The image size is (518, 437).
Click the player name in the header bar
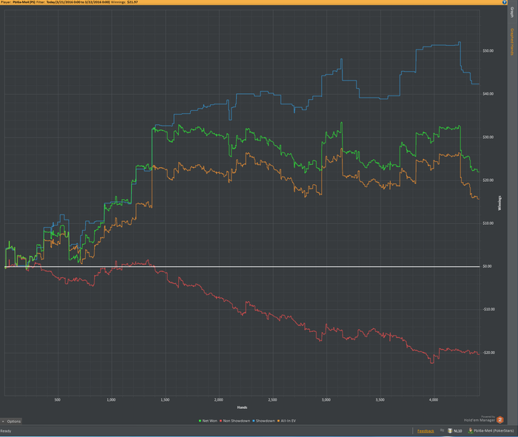pyautogui.click(x=24, y=2)
